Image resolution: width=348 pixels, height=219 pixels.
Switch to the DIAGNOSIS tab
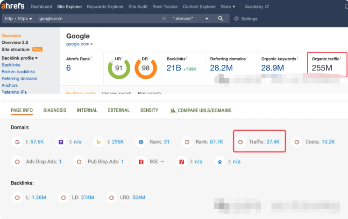click(55, 110)
